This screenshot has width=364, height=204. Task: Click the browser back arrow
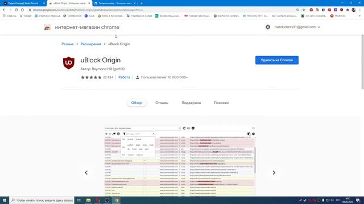[x=4, y=10]
